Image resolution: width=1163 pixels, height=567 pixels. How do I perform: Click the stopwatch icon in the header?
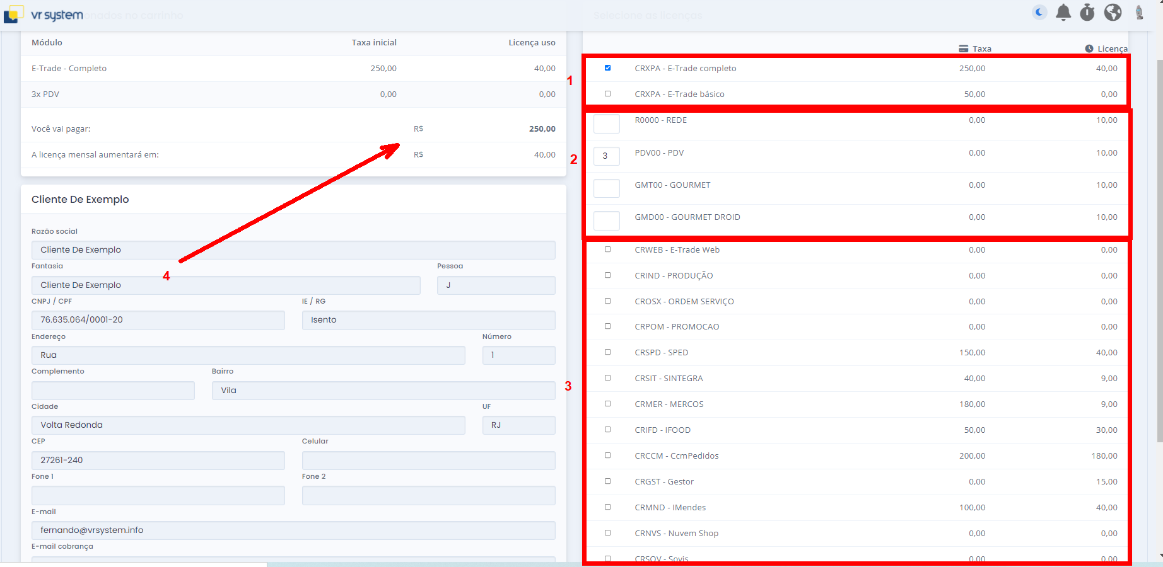point(1087,12)
